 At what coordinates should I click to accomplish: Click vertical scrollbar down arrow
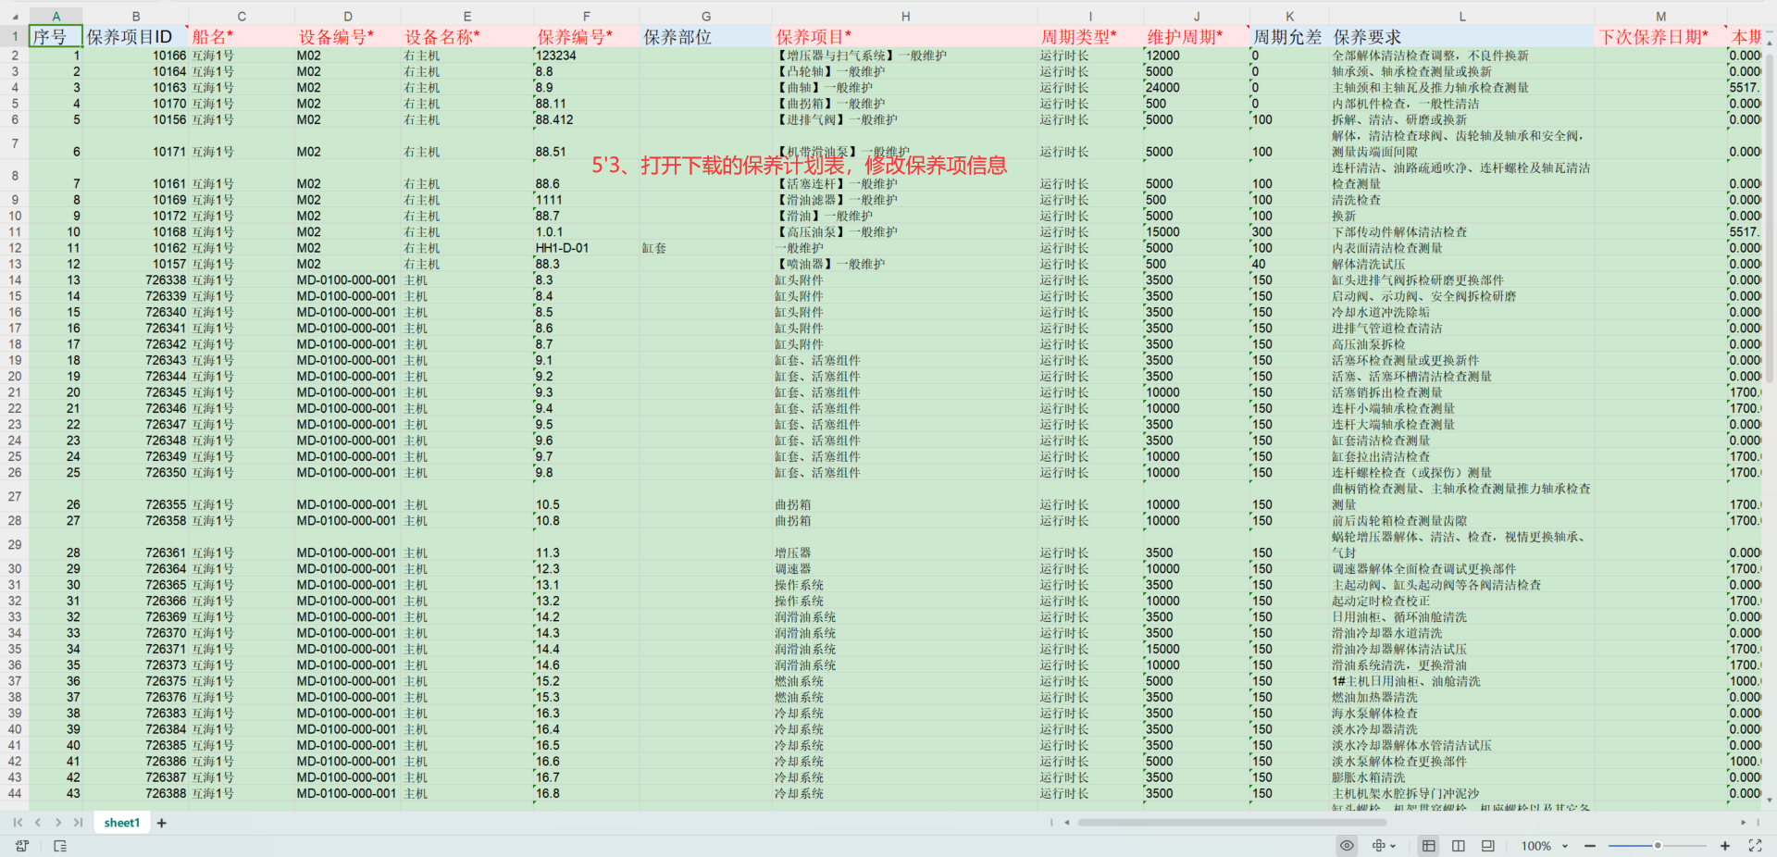tap(1770, 801)
